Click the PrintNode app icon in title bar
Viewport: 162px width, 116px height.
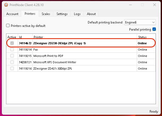[x=6, y=5]
